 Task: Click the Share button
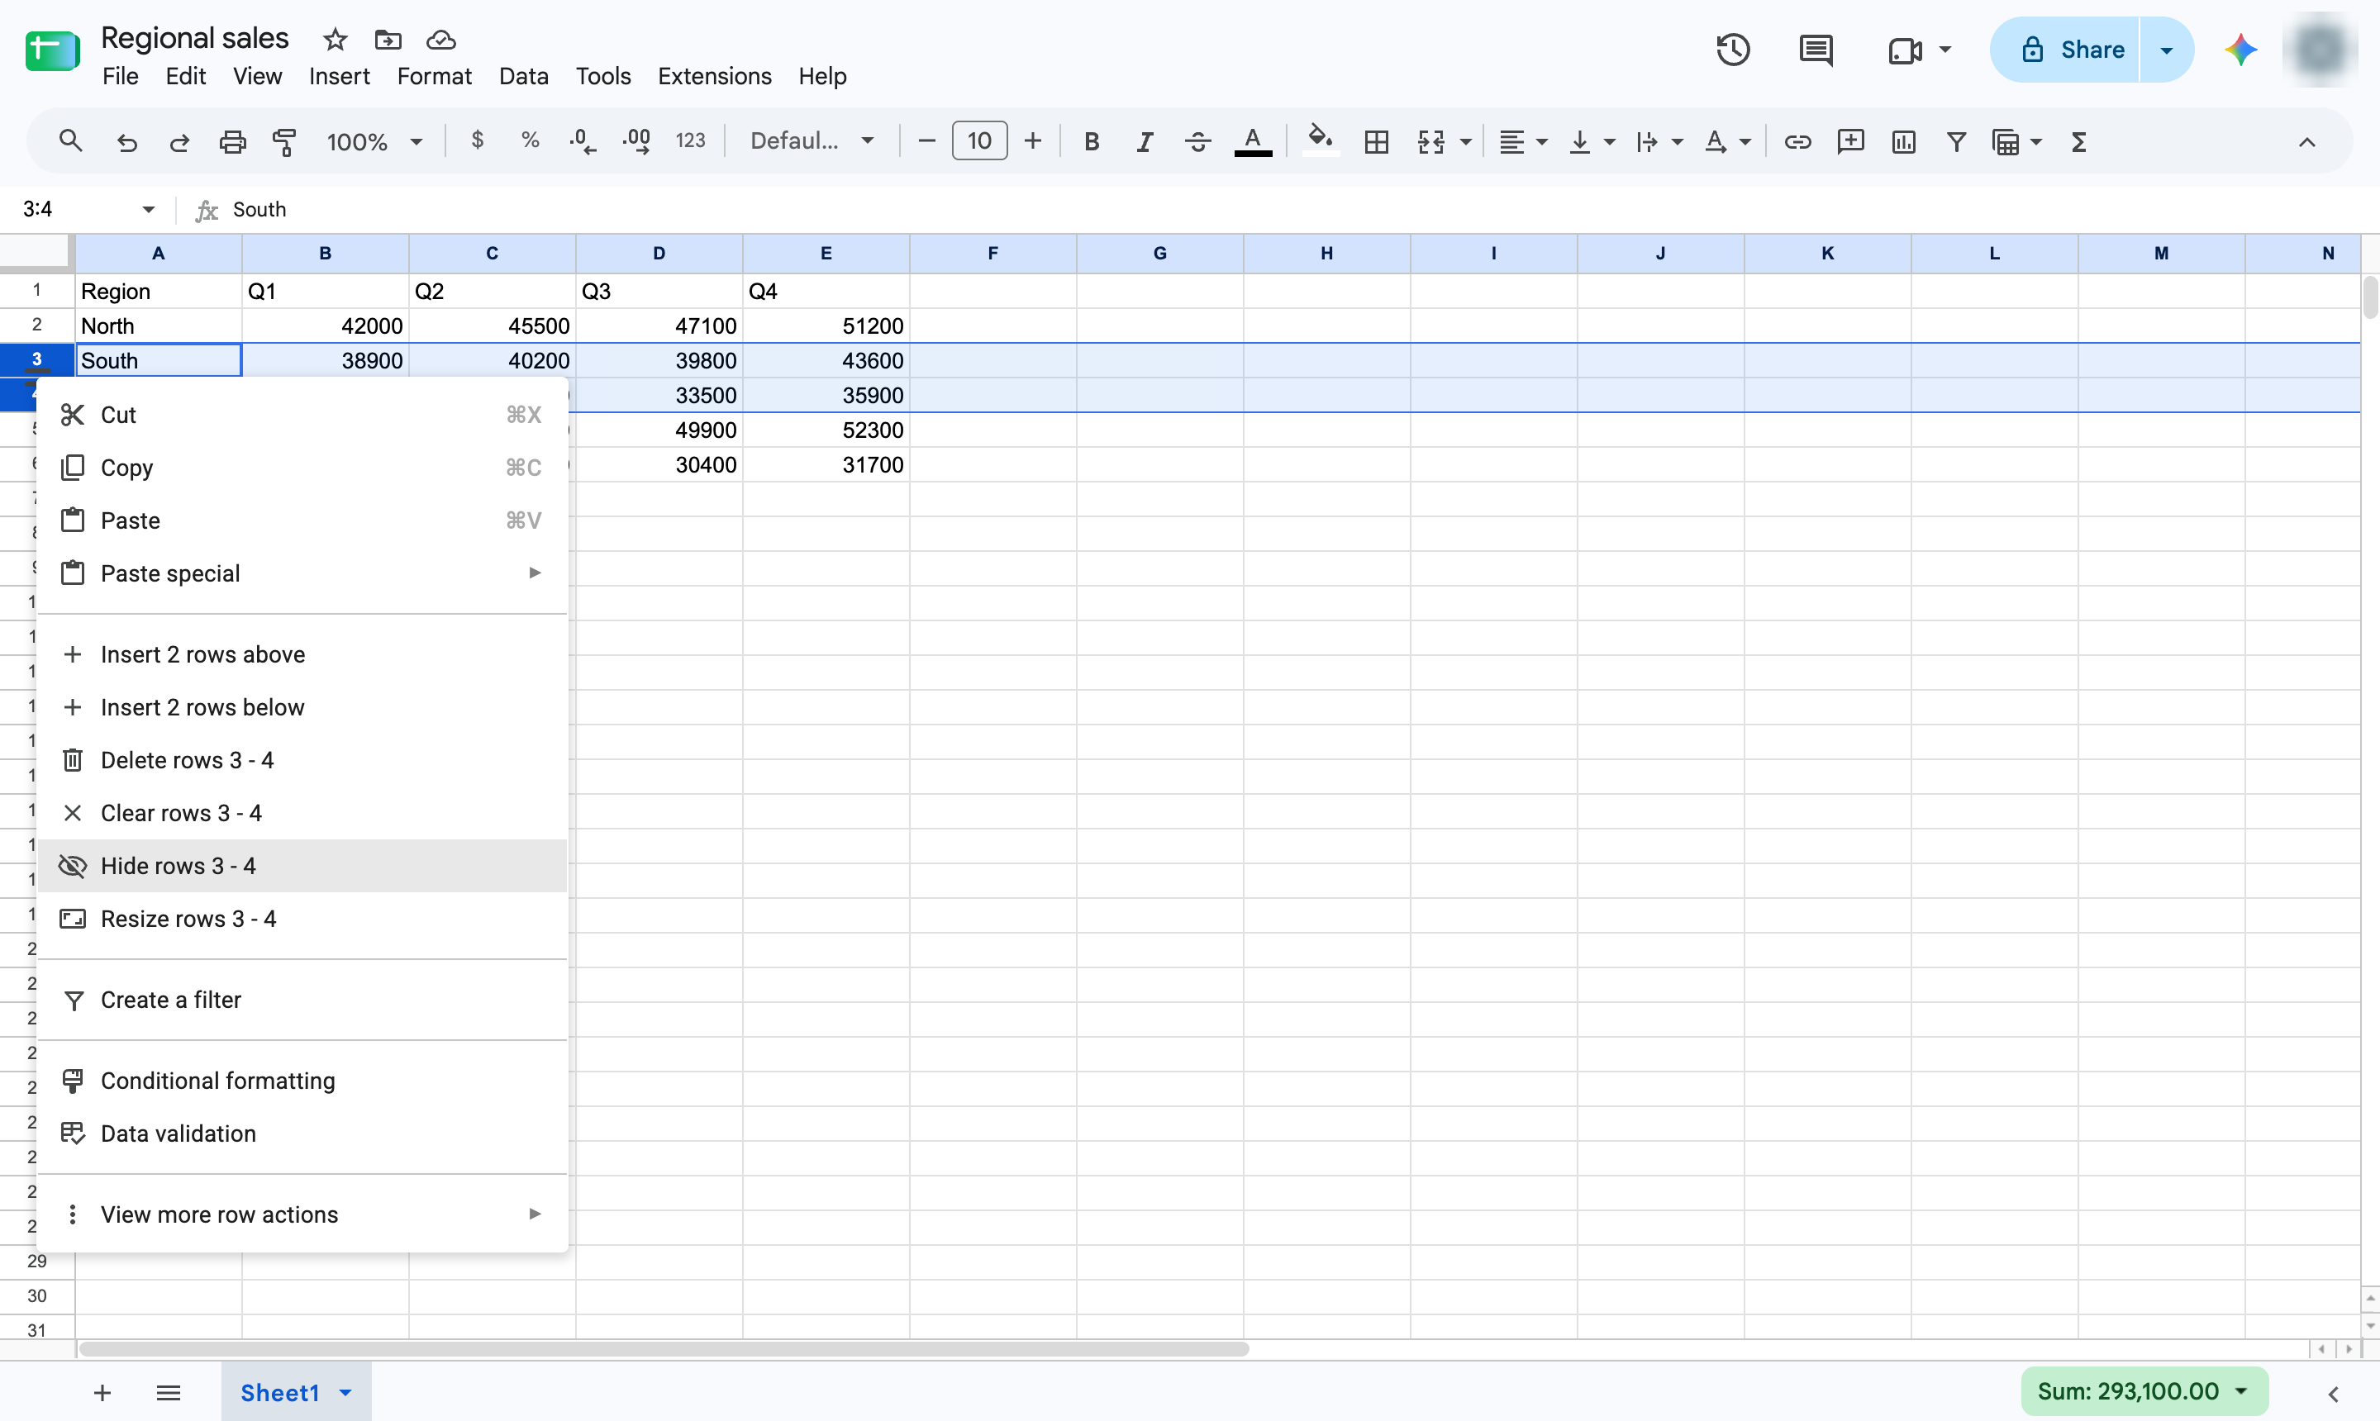point(2066,50)
